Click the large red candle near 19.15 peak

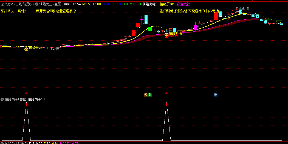pos(216,16)
